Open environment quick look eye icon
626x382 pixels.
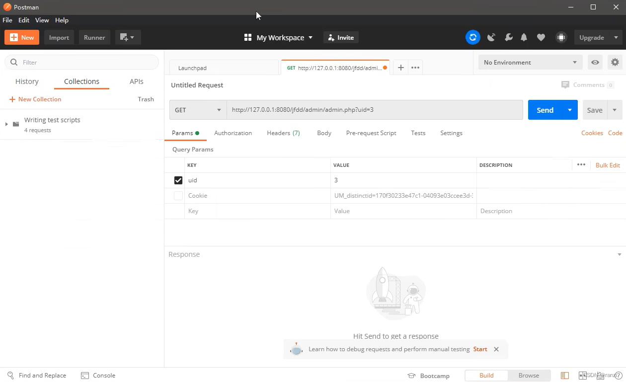595,62
